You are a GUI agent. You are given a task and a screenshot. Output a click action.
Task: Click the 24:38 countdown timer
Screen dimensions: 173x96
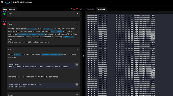pos(76,9)
